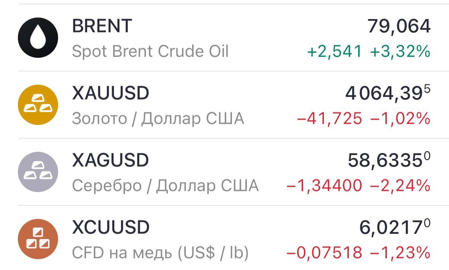
Task: Click CFD на медь (US$ / lb) text
Action: 160,253
